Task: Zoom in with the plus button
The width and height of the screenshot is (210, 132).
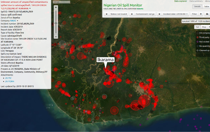Action: (56, 7)
